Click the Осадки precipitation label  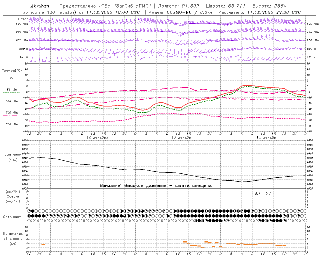pyautogui.click(x=13, y=196)
